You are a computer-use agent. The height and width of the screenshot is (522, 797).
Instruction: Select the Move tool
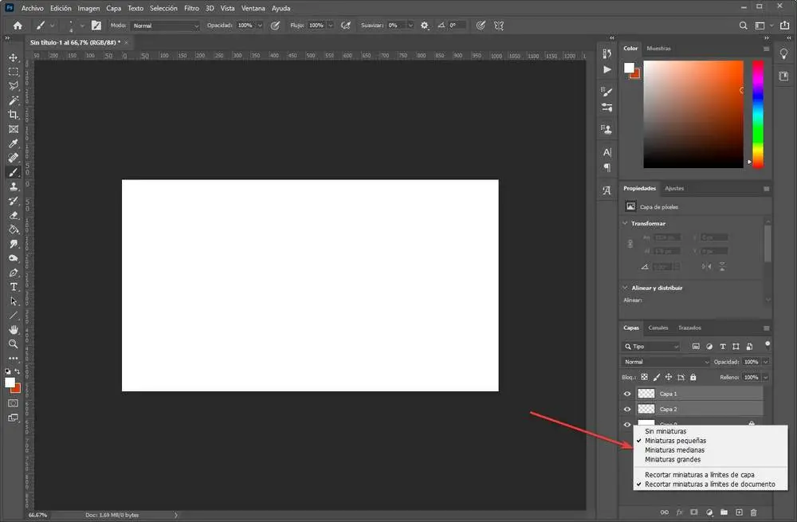pos(13,57)
